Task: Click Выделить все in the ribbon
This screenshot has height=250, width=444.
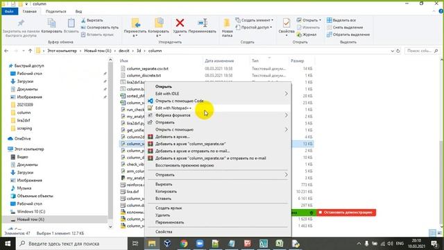Action: click(341, 20)
